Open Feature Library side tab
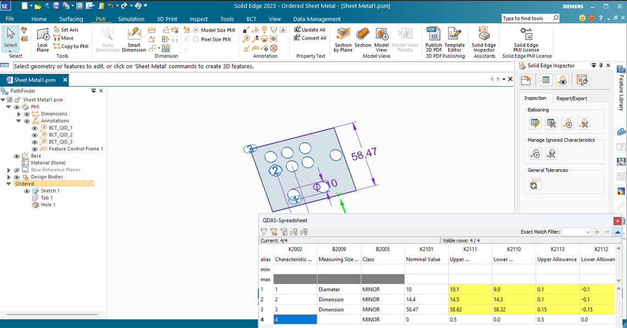The width and height of the screenshot is (627, 328). click(x=621, y=88)
